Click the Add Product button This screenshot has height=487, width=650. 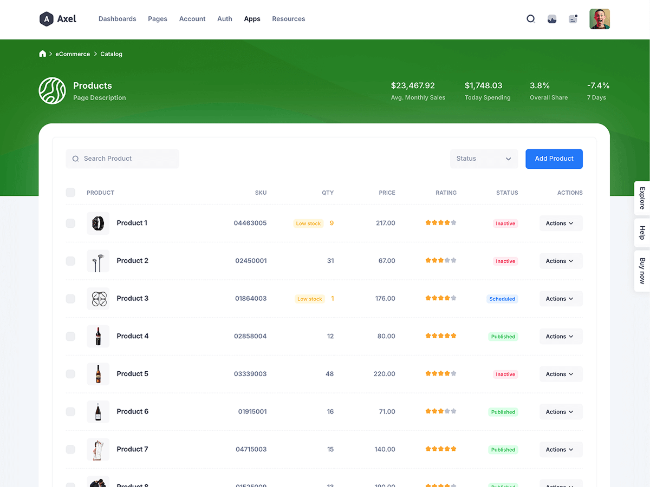click(x=554, y=159)
